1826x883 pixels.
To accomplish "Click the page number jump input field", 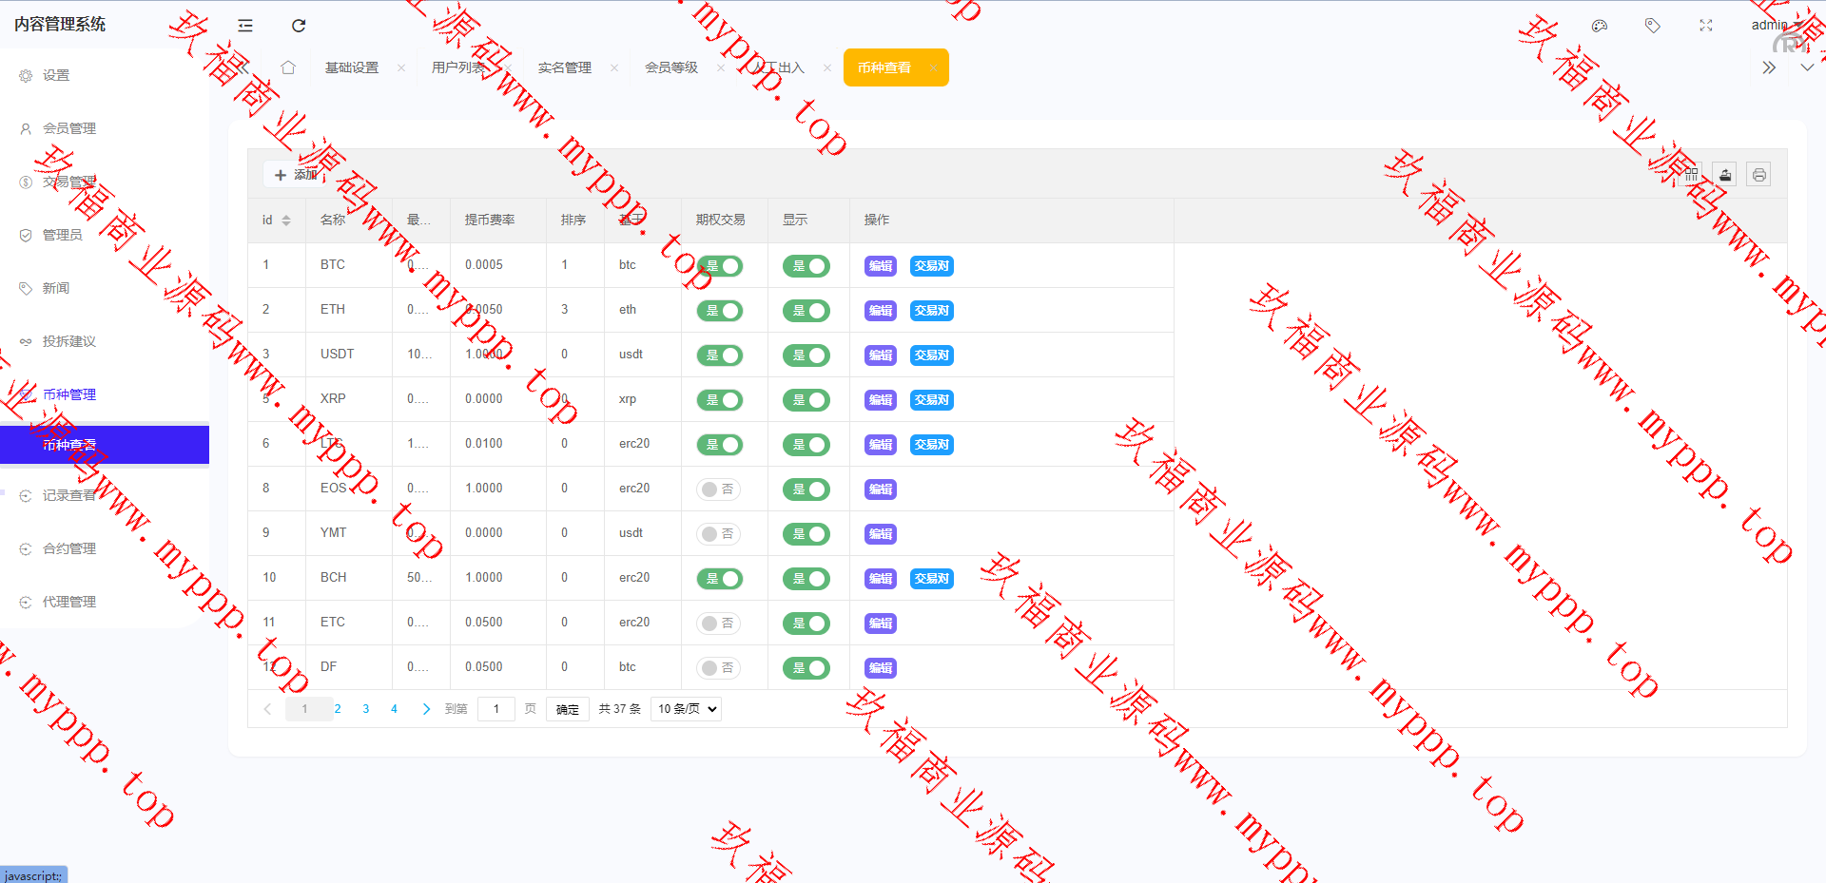I will (495, 709).
